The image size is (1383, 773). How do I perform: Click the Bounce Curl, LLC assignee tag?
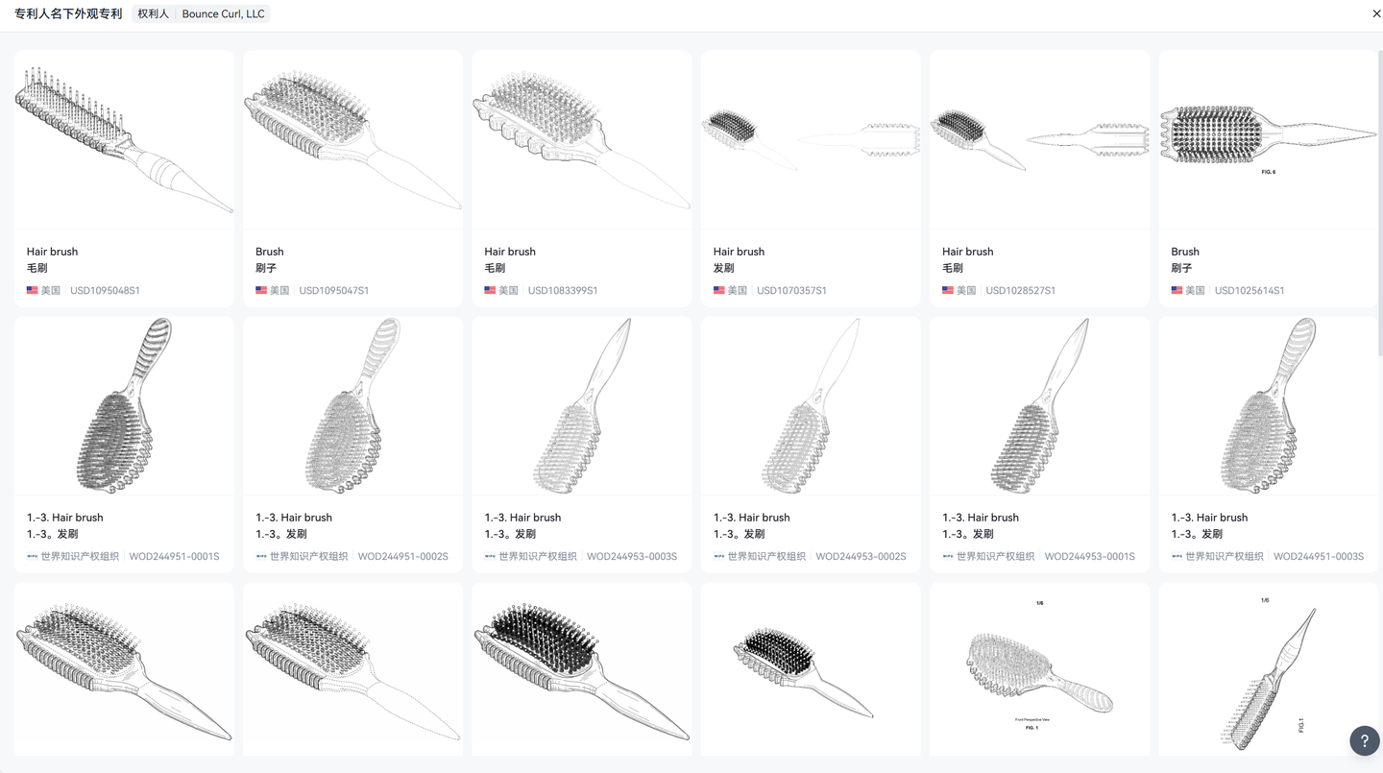[x=223, y=13]
